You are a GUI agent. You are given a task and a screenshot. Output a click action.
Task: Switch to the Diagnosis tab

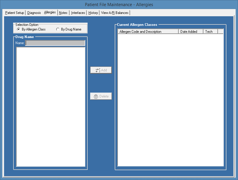(x=34, y=13)
